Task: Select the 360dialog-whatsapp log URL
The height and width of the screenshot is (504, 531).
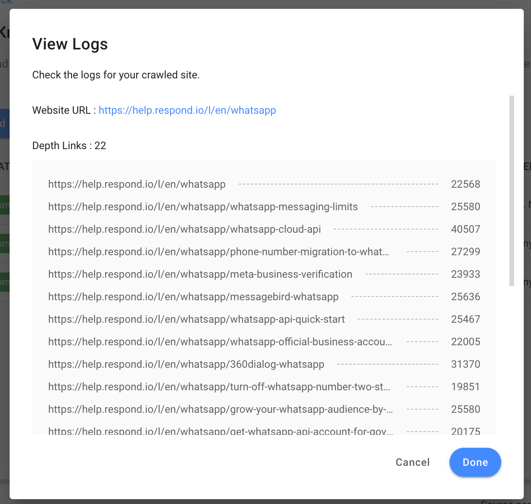Action: click(x=186, y=364)
